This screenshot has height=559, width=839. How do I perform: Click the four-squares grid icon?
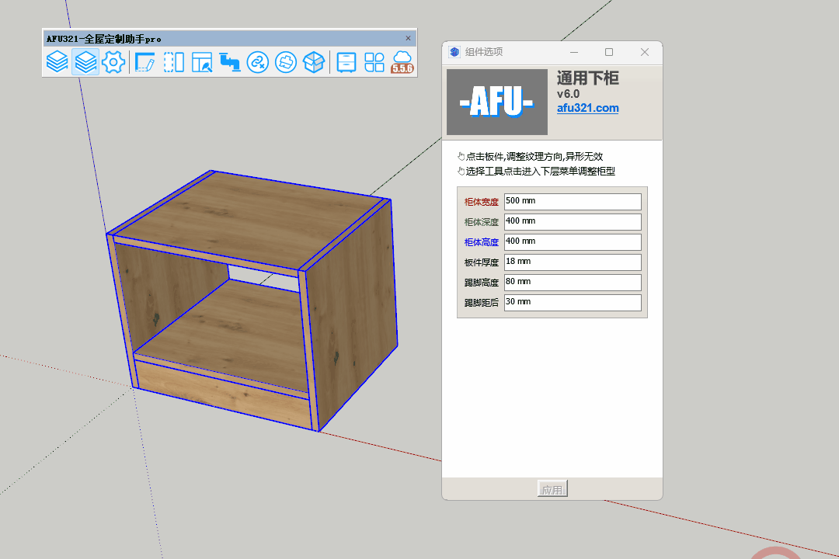pyautogui.click(x=374, y=61)
